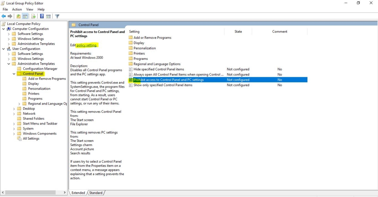
Task: Open the Action menu
Action: 17,9
